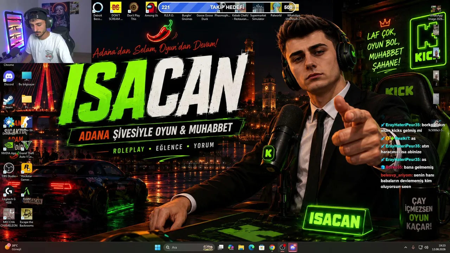Click the taskbar search box Ara
450x253 pixels.
pyautogui.click(x=190, y=247)
